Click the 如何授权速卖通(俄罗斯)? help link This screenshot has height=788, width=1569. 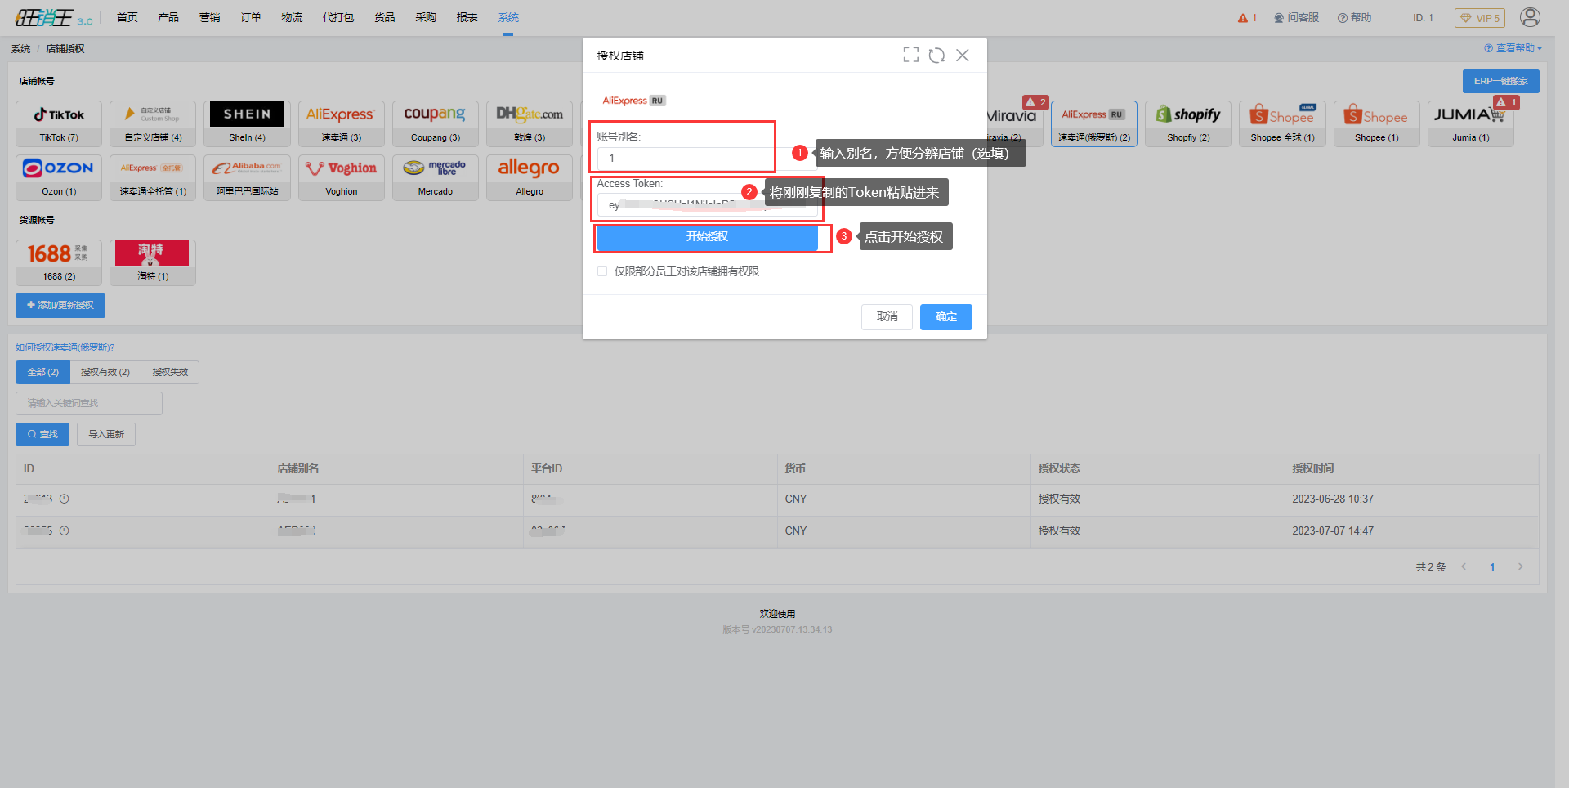tap(65, 347)
